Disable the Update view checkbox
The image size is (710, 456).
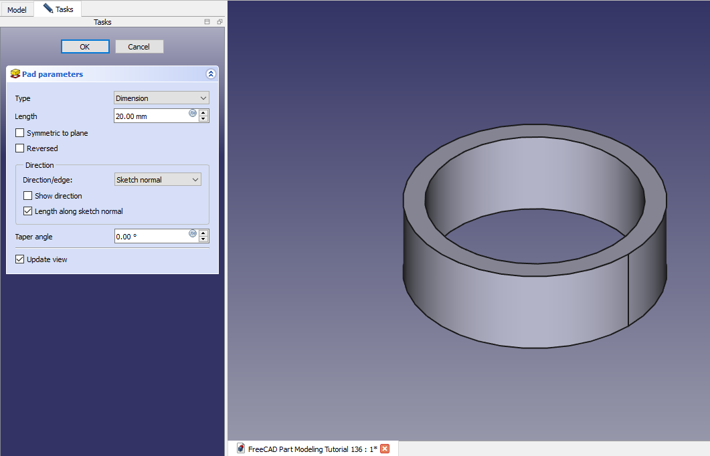pyautogui.click(x=20, y=259)
